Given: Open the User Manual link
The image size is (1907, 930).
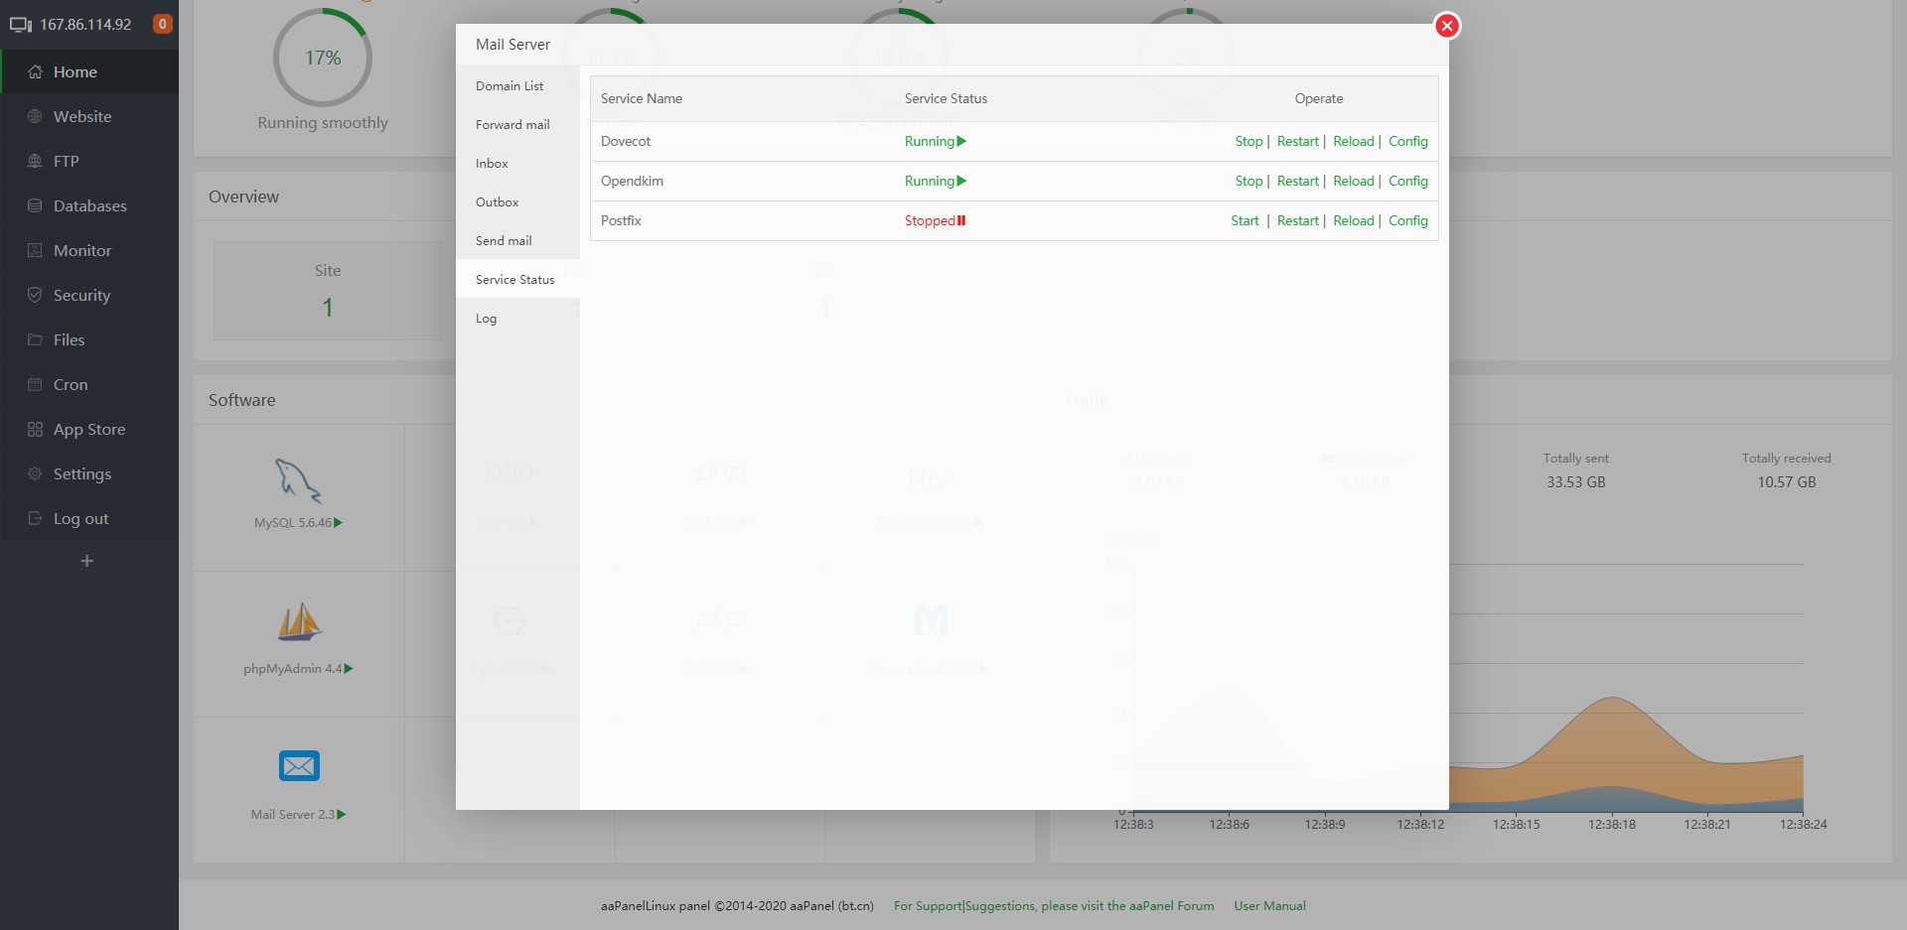Looking at the screenshot, I should [1269, 906].
